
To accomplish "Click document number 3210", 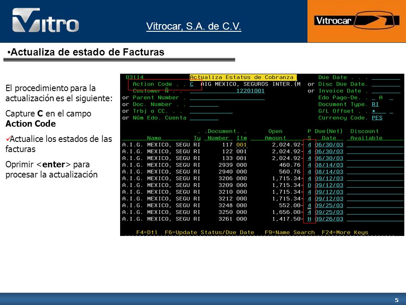I will click(x=225, y=192).
